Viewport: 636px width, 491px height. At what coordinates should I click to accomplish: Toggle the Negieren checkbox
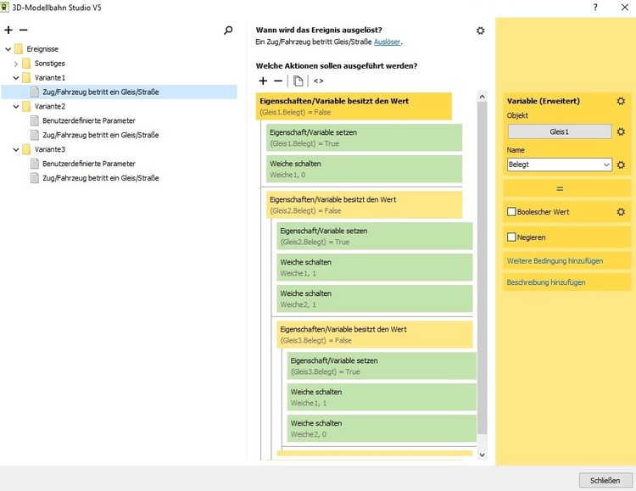point(511,237)
